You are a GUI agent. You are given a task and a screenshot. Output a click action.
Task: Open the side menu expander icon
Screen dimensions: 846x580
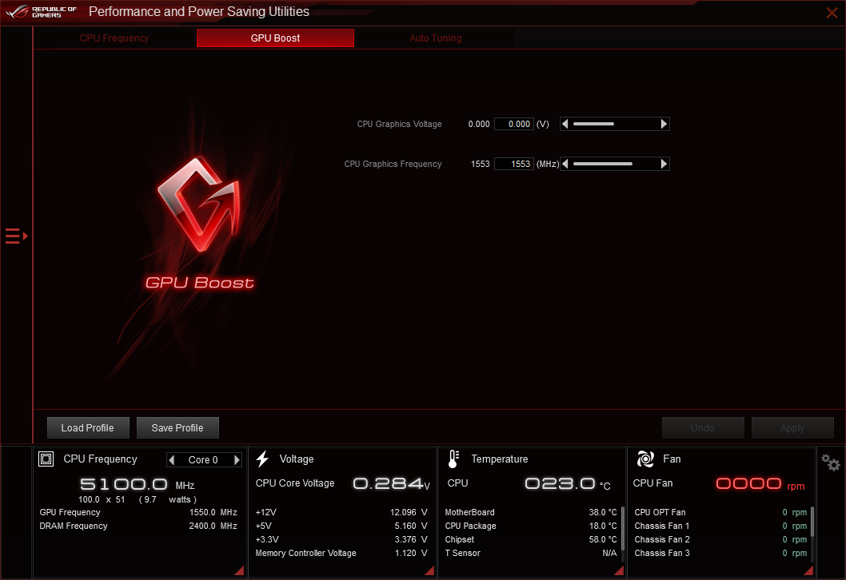(16, 236)
